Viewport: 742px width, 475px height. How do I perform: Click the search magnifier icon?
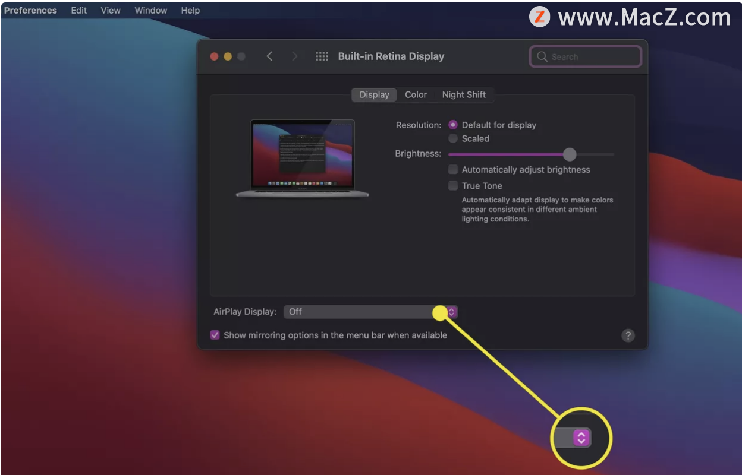(x=542, y=56)
